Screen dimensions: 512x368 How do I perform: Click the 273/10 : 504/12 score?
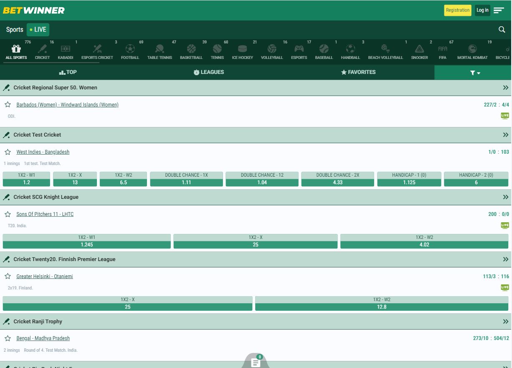pos(491,338)
